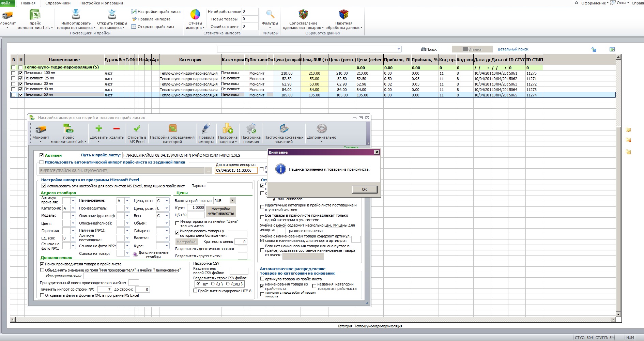This screenshot has height=341, width=644.
Task: Open Правила импорта in the ribbon
Action: click(x=151, y=19)
